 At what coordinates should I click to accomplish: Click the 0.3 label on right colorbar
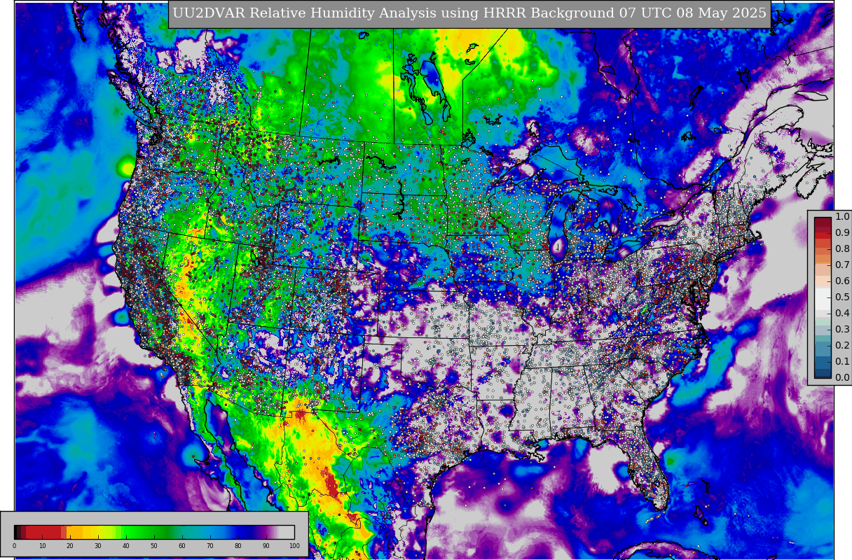pyautogui.click(x=842, y=330)
